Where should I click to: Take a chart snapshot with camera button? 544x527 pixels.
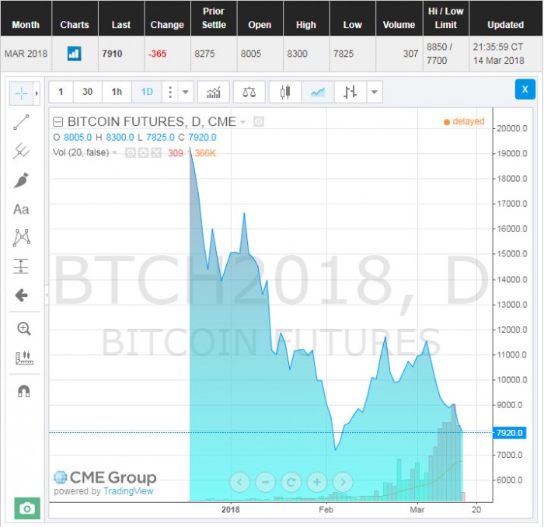[x=27, y=508]
